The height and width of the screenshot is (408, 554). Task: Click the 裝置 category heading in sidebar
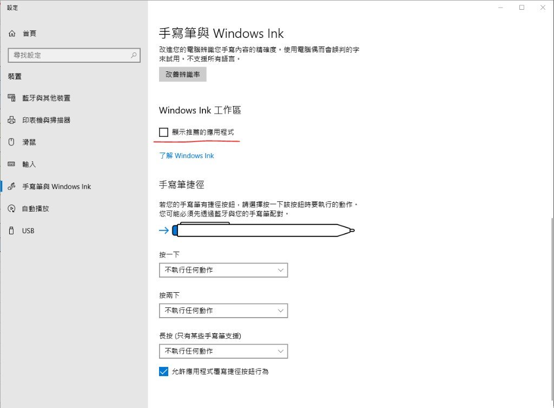point(15,76)
